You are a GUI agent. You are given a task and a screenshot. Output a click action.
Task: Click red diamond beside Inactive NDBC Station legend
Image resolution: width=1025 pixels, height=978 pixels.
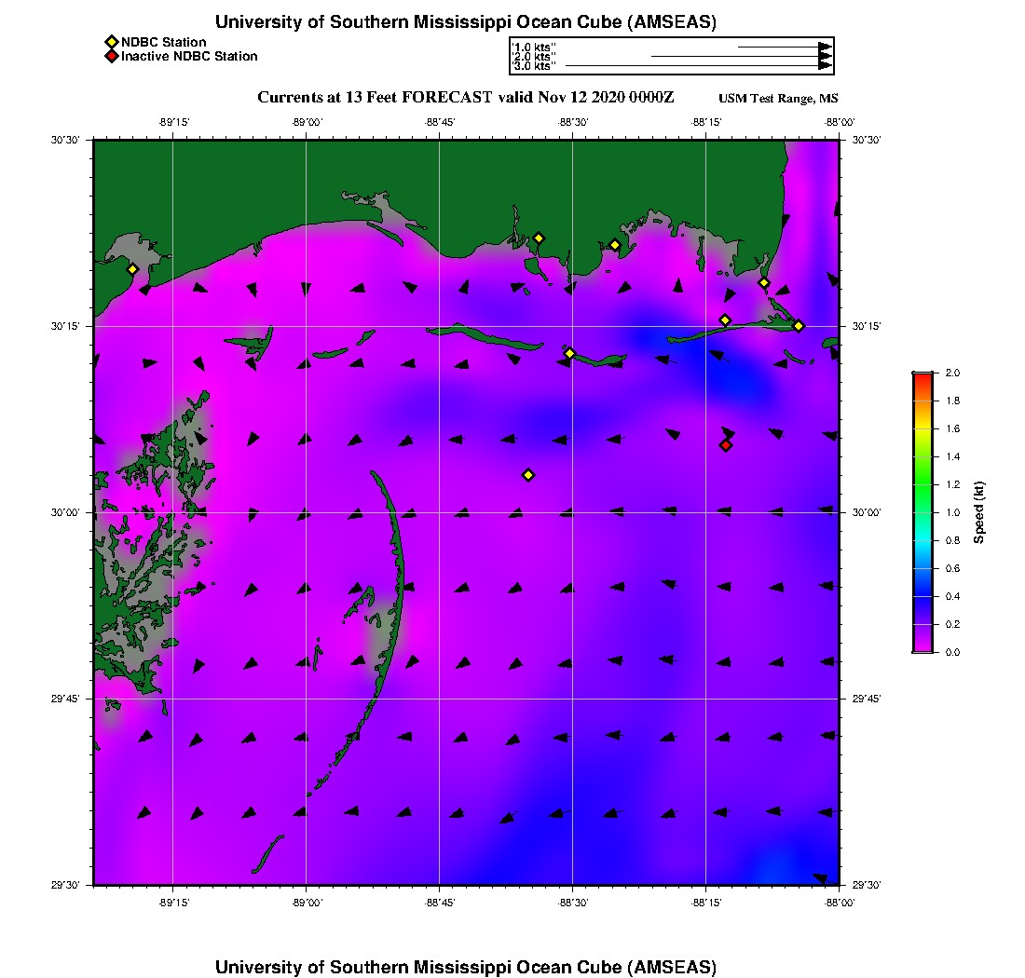[x=111, y=57]
